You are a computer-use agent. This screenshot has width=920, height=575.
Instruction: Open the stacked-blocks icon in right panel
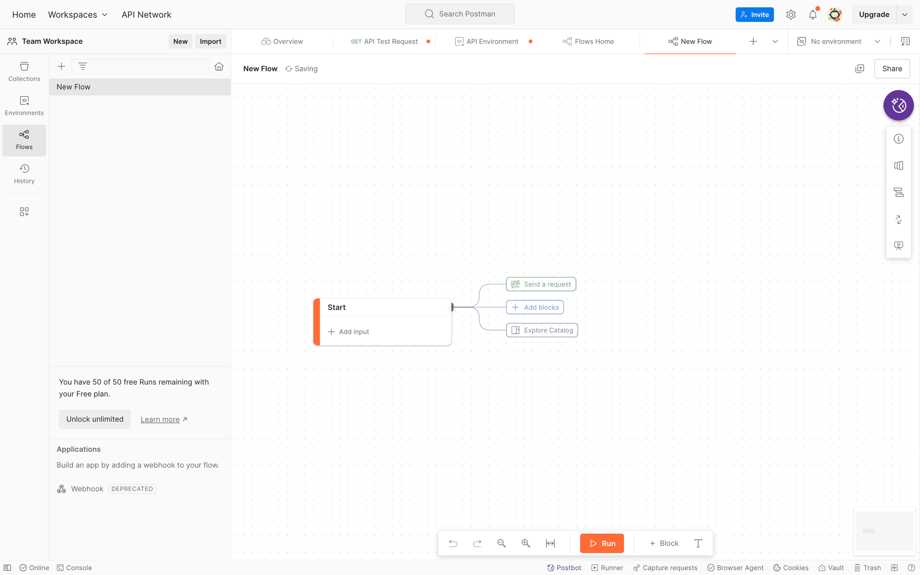click(x=898, y=193)
